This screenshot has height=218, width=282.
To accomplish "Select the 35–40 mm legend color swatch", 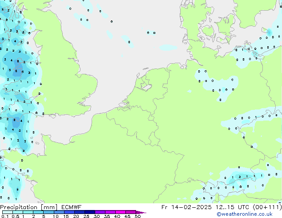I will (110, 212).
